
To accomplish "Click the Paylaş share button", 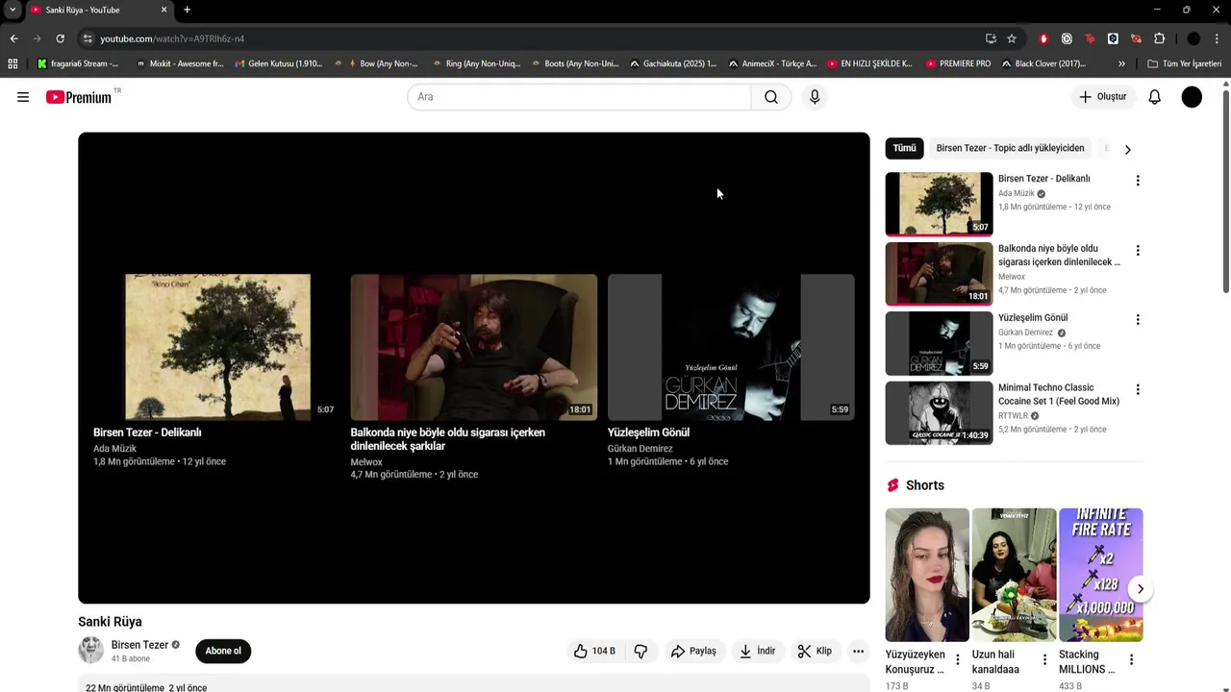I will (693, 651).
